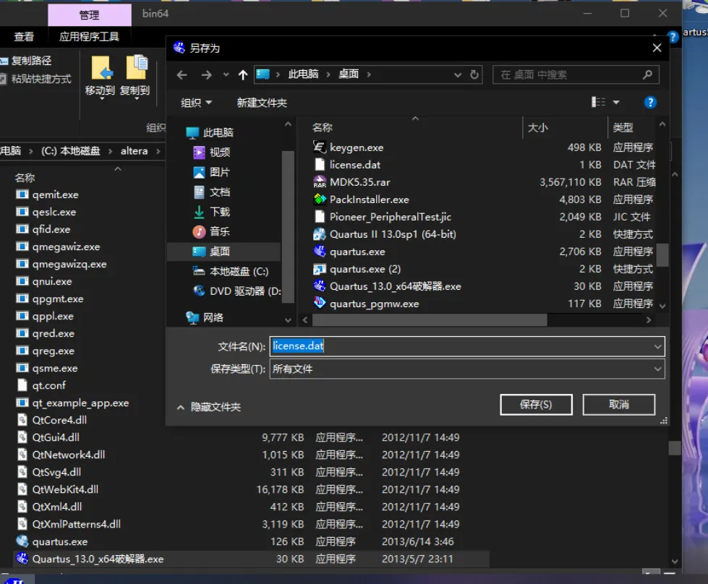Sort by 大小 column header
The height and width of the screenshot is (584, 708).
tap(538, 128)
